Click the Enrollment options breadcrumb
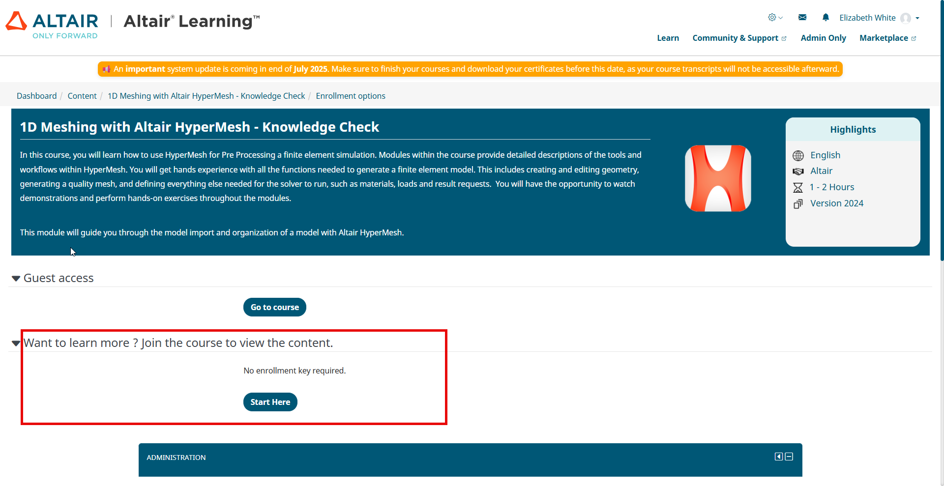 pos(351,96)
